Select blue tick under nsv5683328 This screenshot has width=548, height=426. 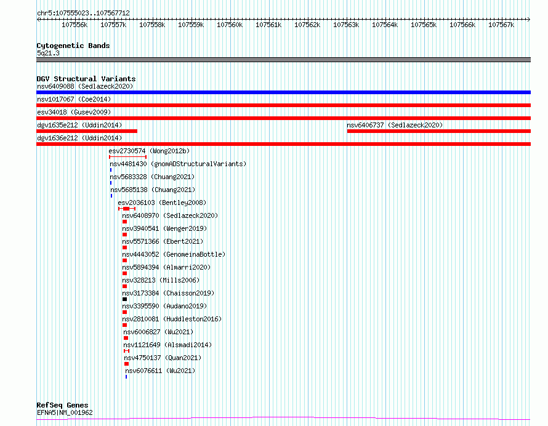click(x=111, y=183)
